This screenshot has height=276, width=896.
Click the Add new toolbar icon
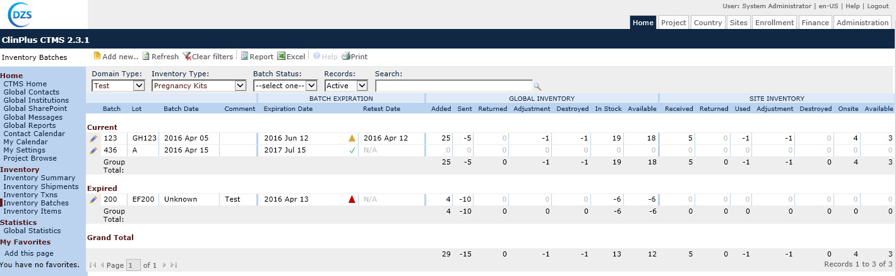point(97,57)
